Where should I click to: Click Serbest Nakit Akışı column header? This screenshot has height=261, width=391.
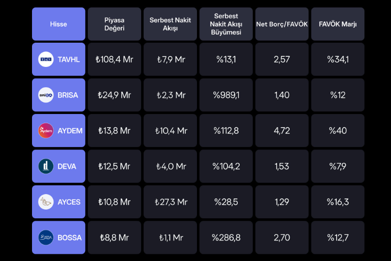coord(170,24)
